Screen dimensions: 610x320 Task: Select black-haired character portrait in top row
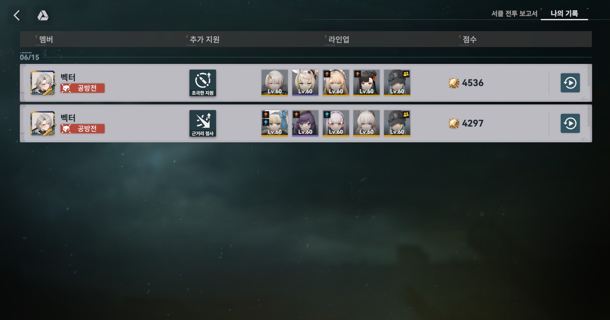(366, 83)
